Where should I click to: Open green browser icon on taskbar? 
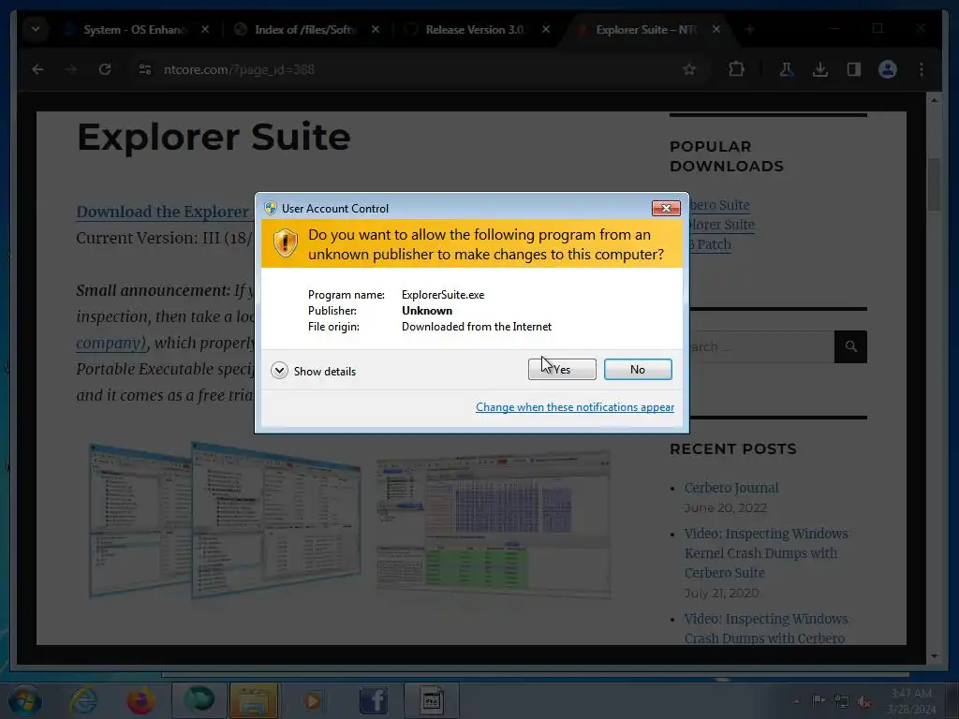click(x=199, y=700)
